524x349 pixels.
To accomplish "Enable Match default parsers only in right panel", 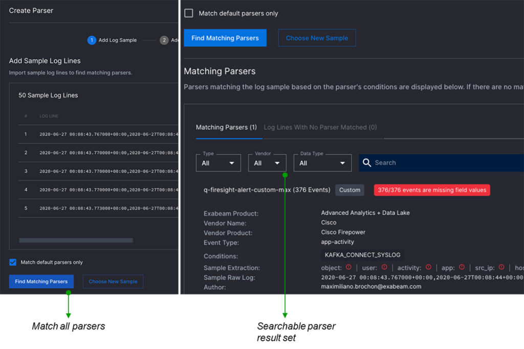I will [189, 13].
